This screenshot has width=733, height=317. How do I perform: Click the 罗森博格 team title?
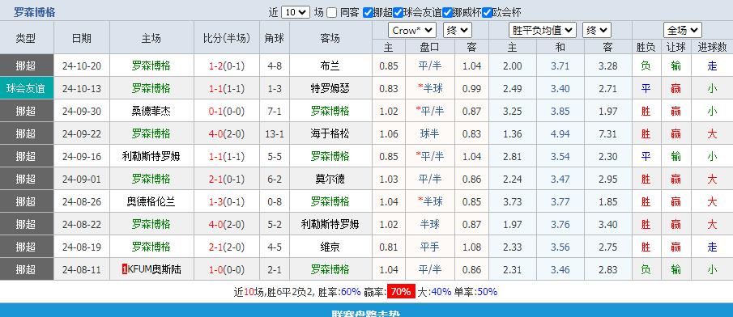click(34, 12)
